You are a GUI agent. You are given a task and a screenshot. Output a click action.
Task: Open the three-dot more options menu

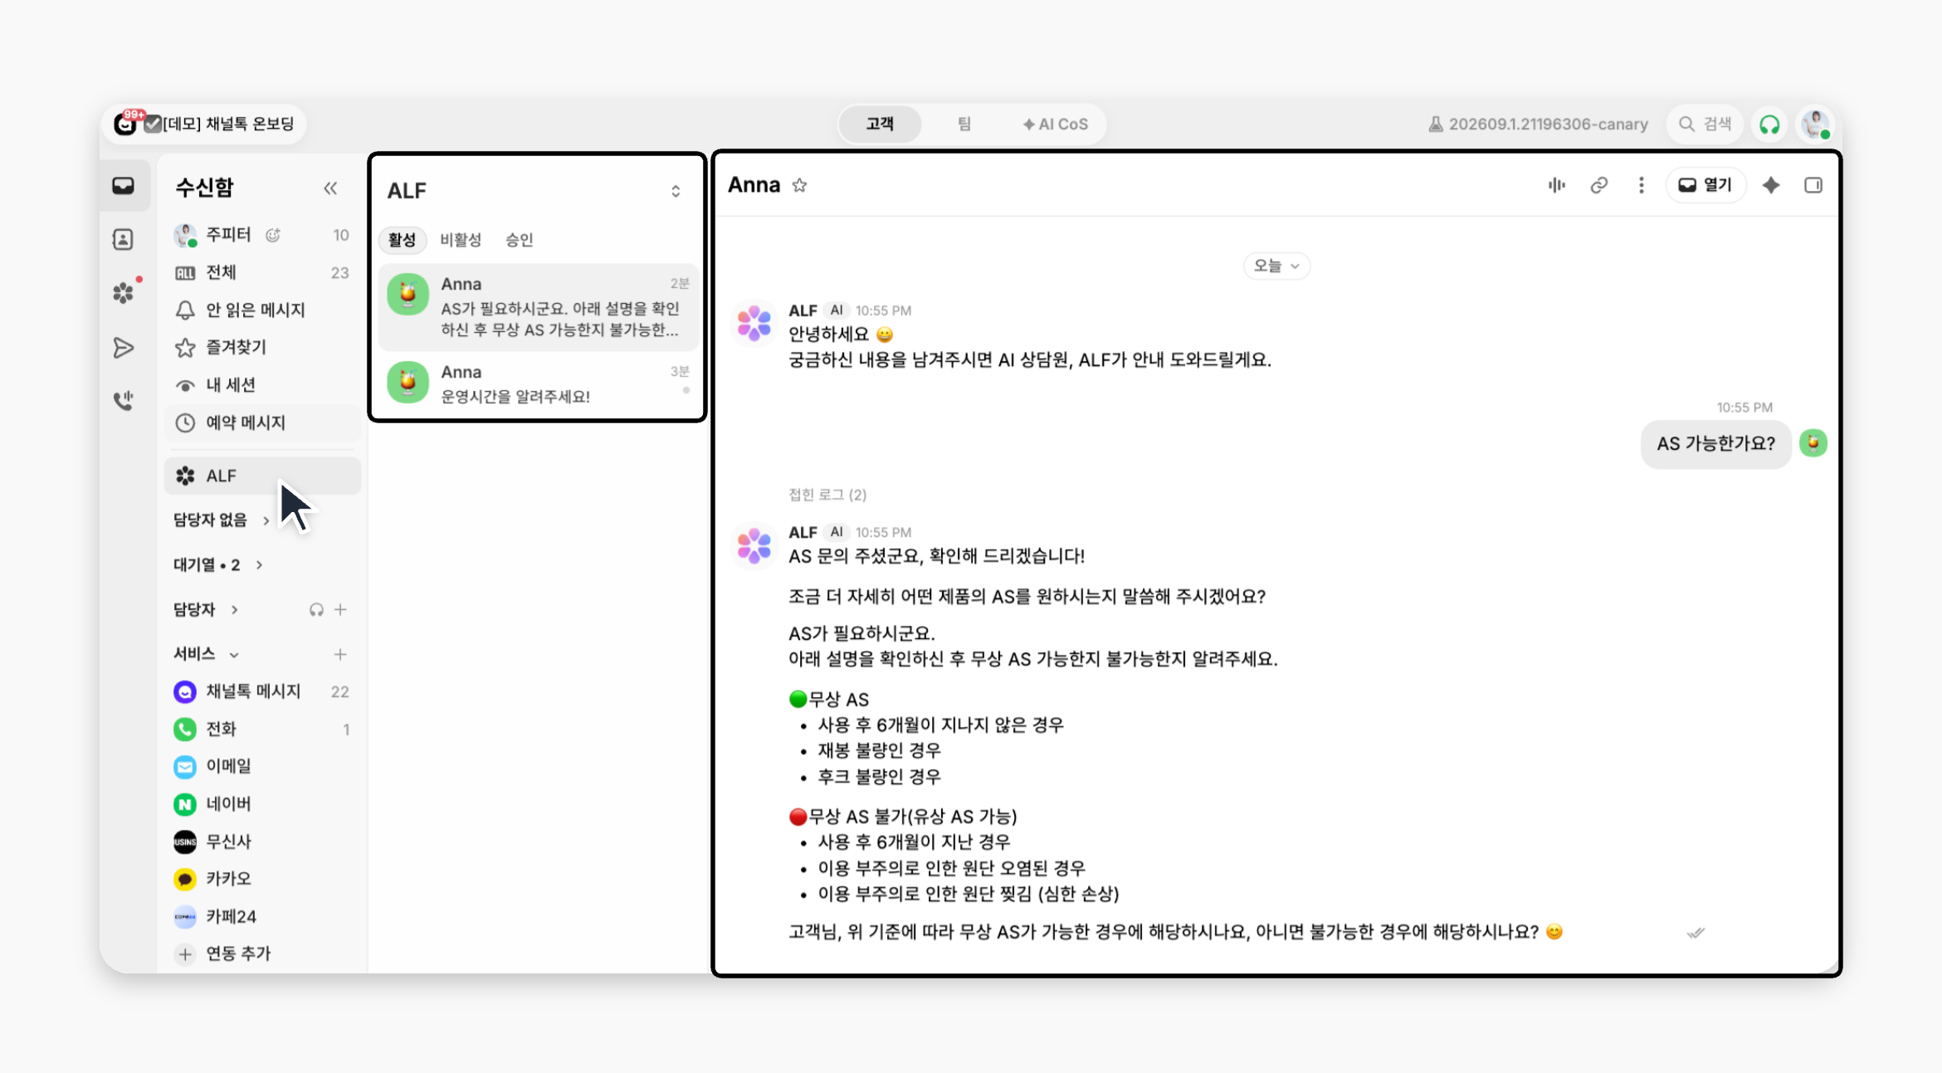click(x=1641, y=185)
